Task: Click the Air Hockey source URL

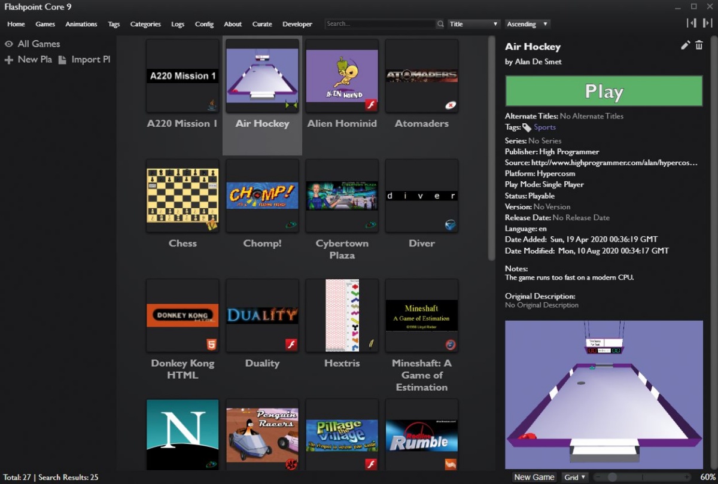Action: click(x=614, y=163)
